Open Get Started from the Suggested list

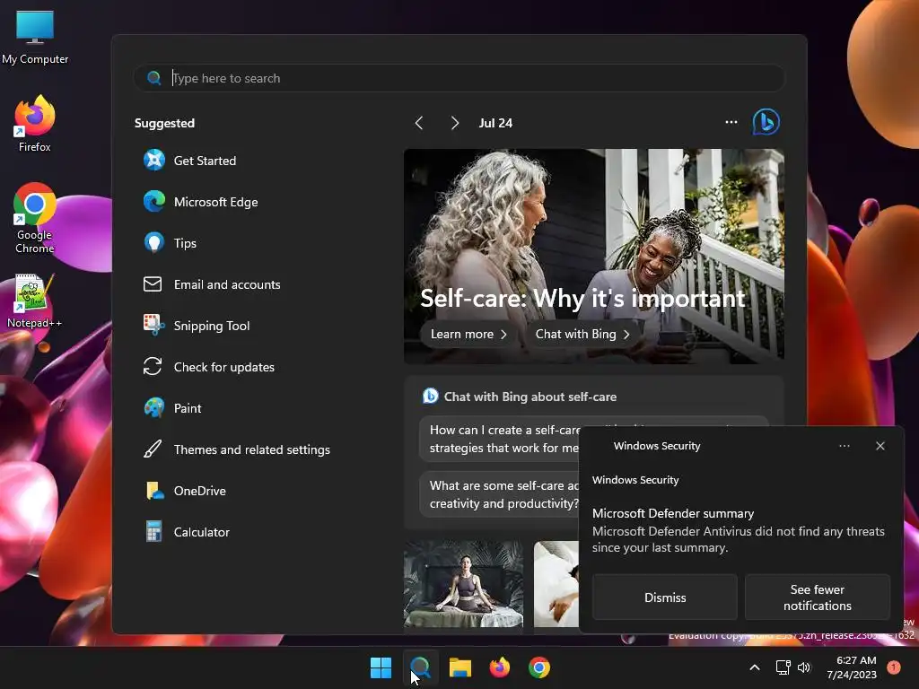point(190,161)
